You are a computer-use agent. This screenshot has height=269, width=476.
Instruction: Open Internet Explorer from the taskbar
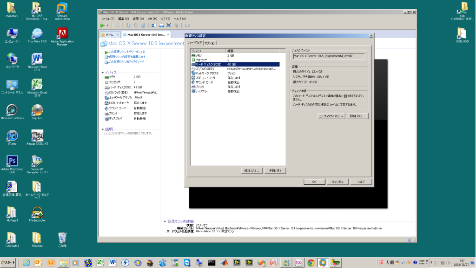[26, 263]
